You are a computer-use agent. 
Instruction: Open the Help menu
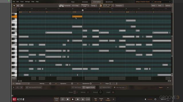point(37,2)
